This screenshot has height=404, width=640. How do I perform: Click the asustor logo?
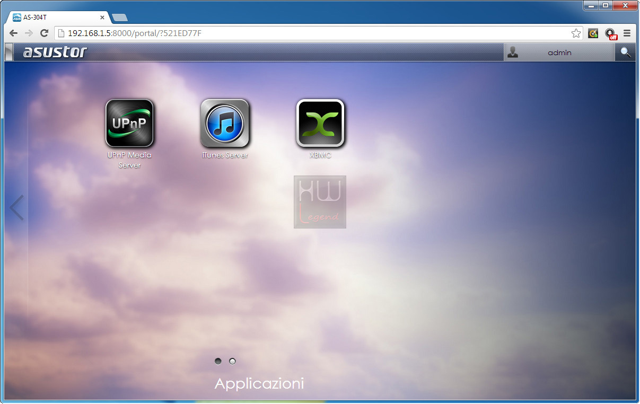pyautogui.click(x=55, y=52)
